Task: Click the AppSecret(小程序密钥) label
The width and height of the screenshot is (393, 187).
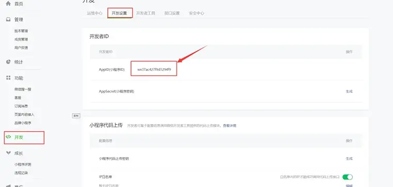Action: tap(117, 91)
